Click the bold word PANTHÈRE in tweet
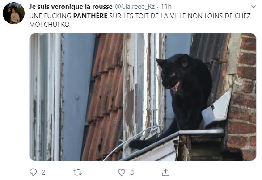262x180 pixels. (90, 16)
